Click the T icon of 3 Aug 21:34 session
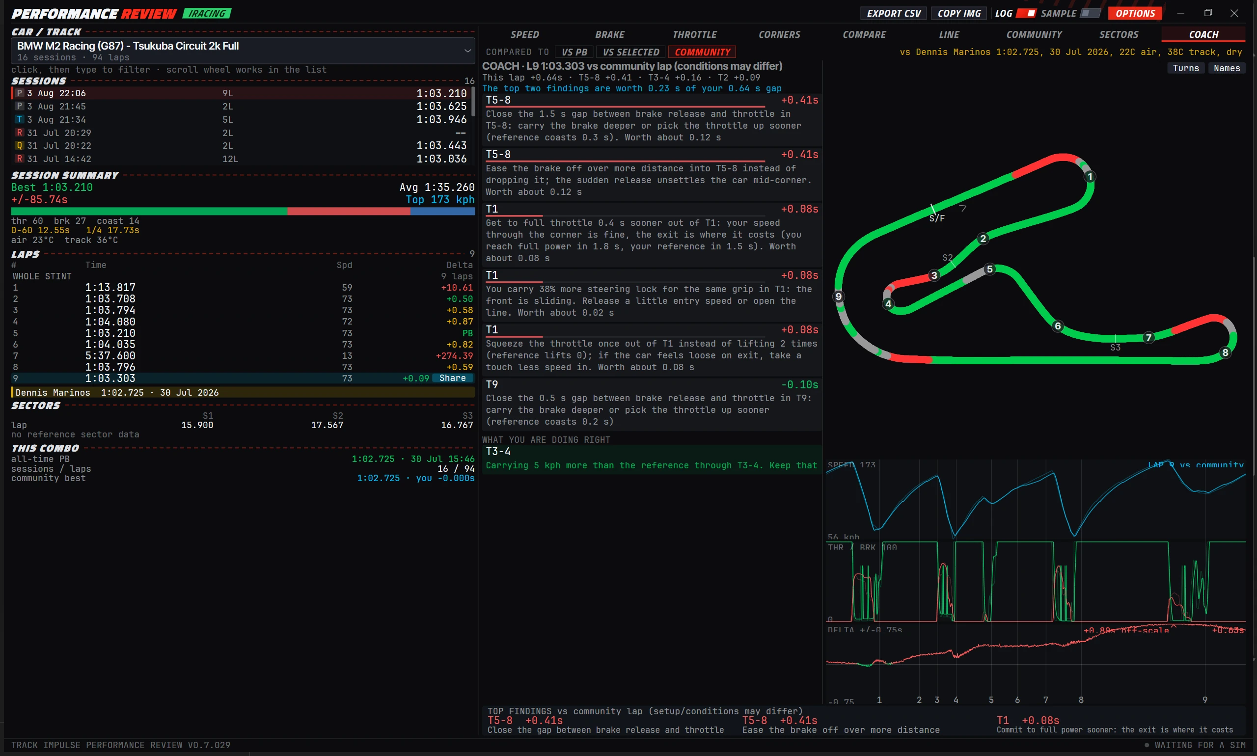Image resolution: width=1257 pixels, height=756 pixels. point(19,119)
